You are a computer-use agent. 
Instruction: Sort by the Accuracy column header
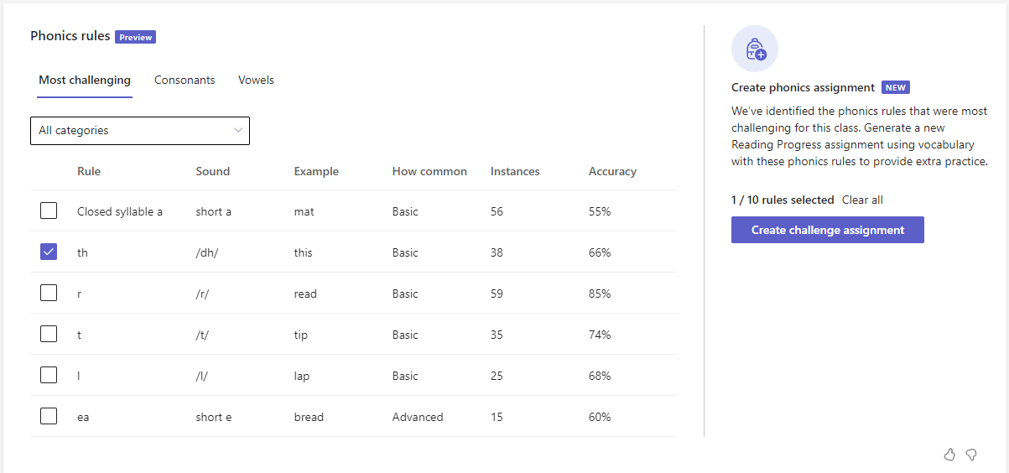click(x=612, y=171)
